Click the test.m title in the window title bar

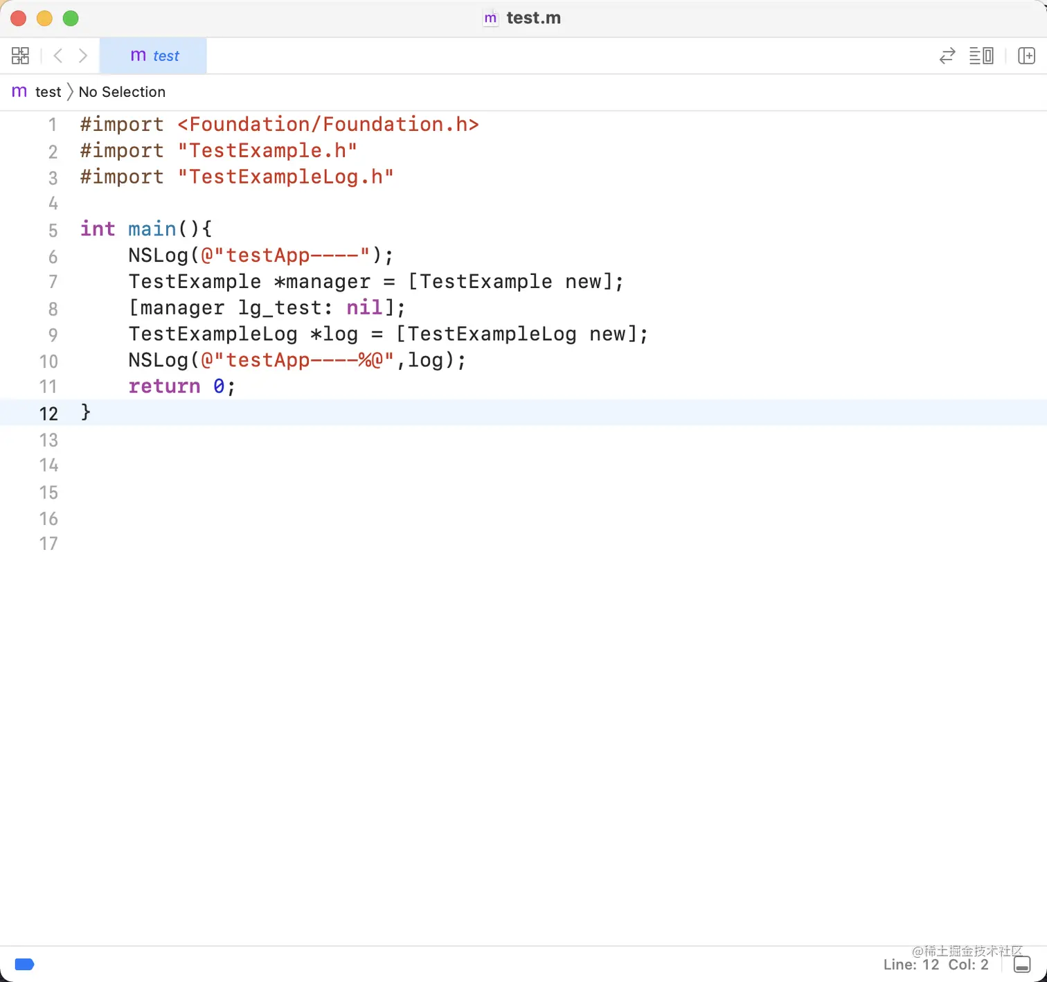534,18
